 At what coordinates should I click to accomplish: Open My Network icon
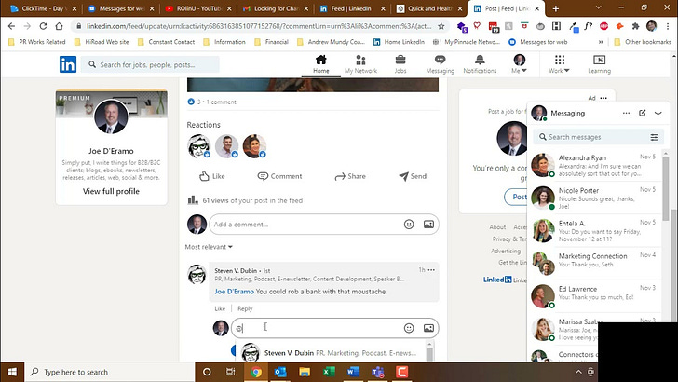(x=360, y=64)
